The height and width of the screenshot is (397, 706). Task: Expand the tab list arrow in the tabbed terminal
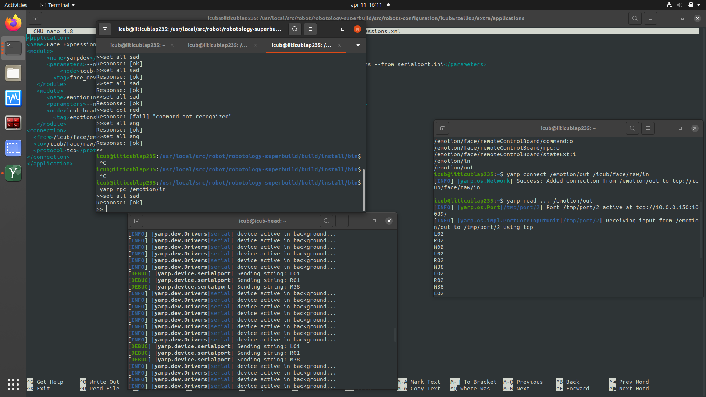click(x=357, y=45)
